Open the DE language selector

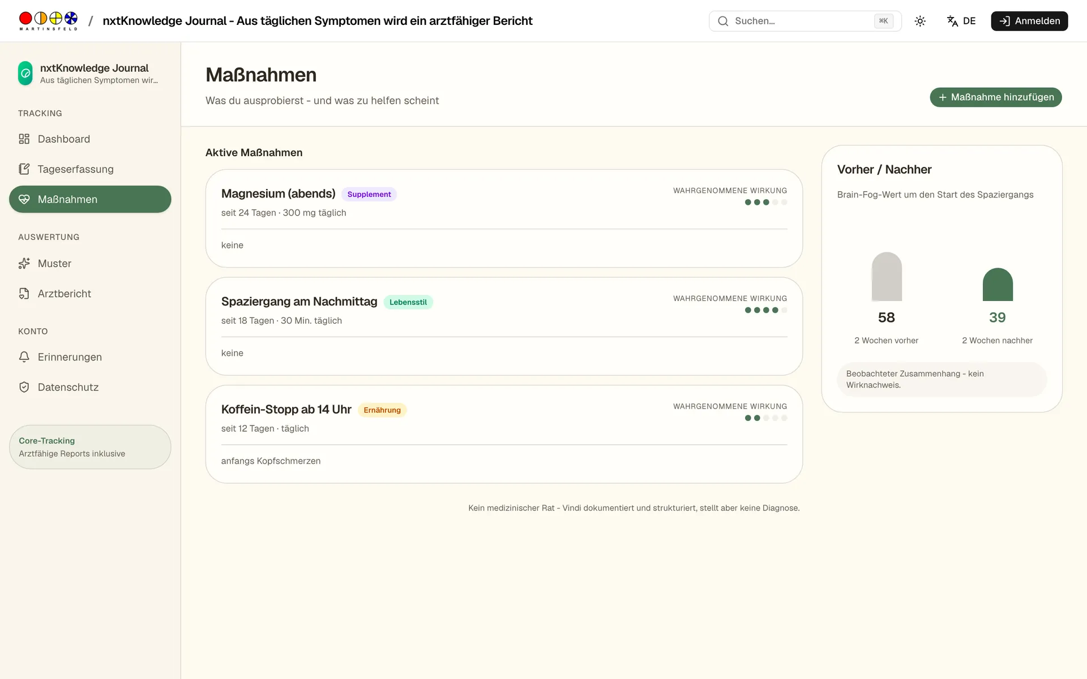coord(961,21)
